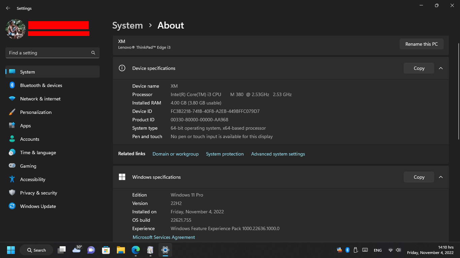Open the Microsoft Services Agreement link
This screenshot has width=460, height=258.
click(164, 237)
